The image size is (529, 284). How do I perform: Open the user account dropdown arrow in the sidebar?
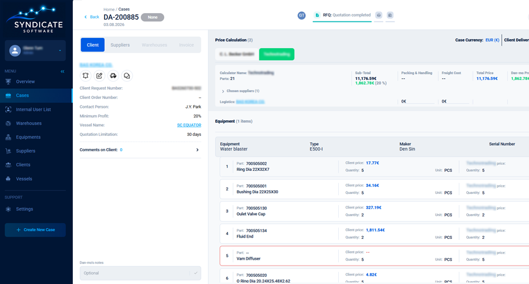click(60, 50)
